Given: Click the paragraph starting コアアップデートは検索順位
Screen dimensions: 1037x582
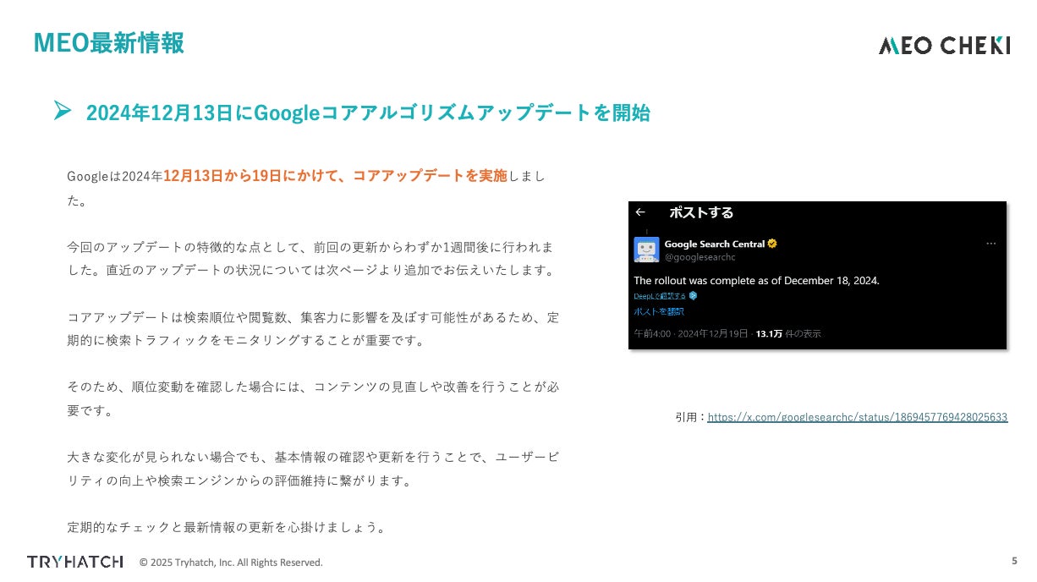Looking at the screenshot, I should pyautogui.click(x=312, y=329).
